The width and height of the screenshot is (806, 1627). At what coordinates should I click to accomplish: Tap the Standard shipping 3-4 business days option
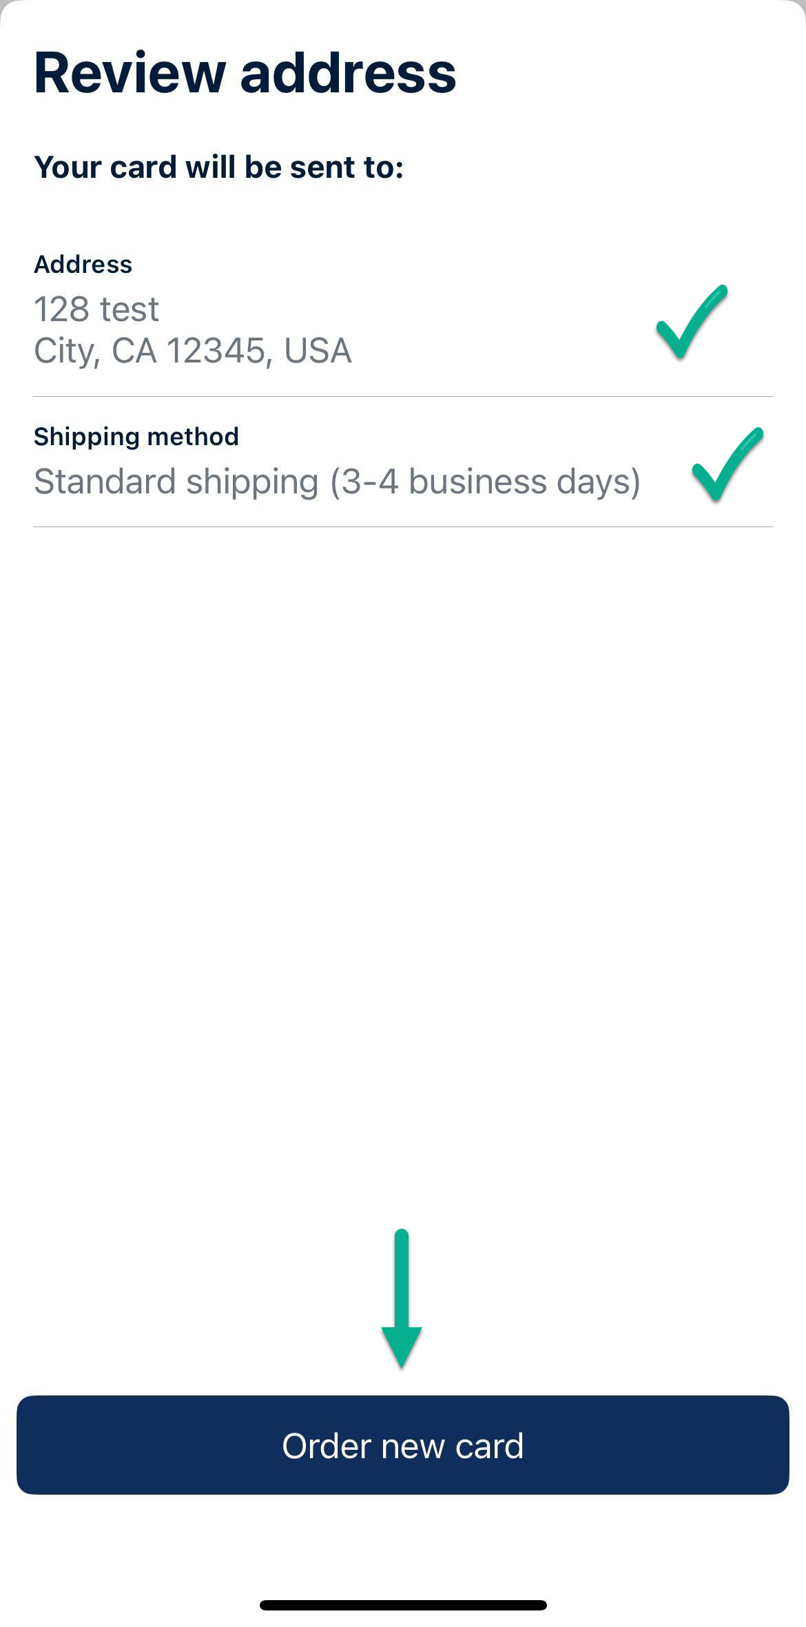pyautogui.click(x=338, y=481)
